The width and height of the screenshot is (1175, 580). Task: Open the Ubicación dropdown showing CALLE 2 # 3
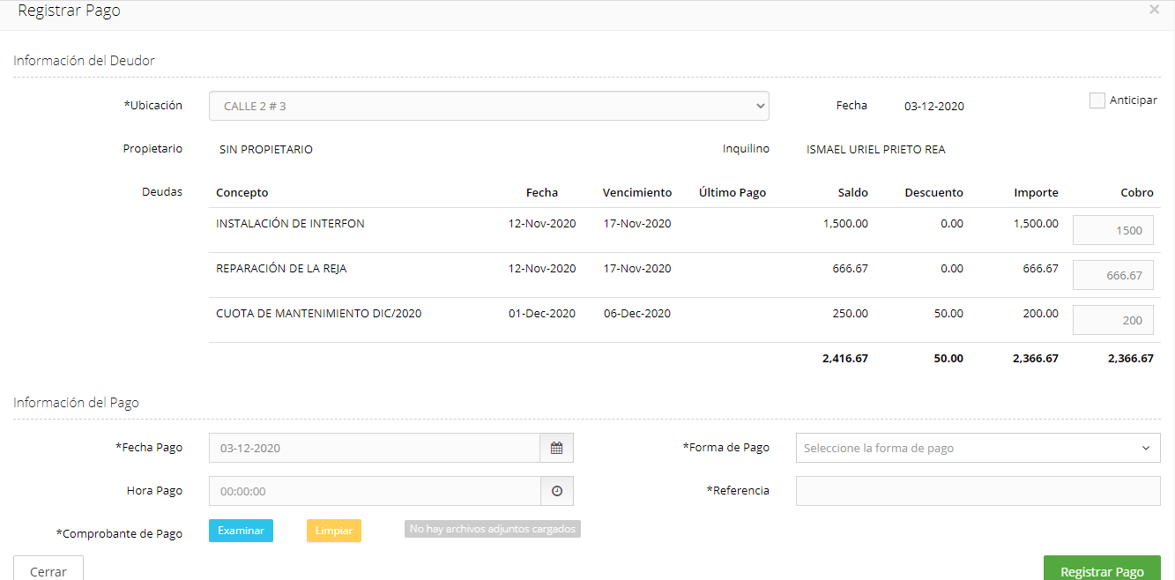pyautogui.click(x=488, y=106)
